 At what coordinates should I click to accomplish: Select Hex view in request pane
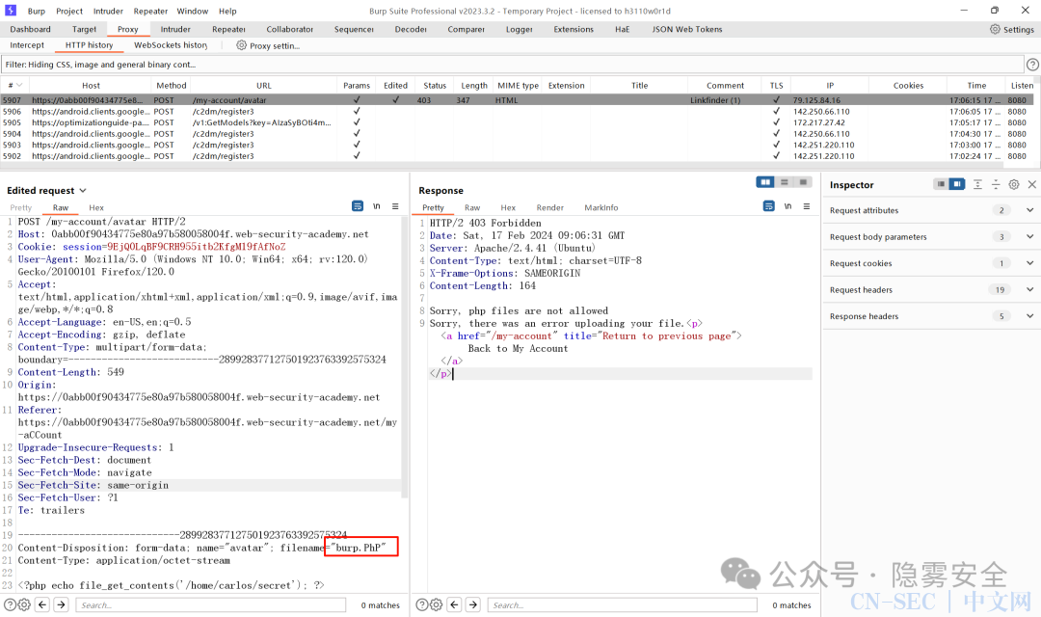click(x=96, y=207)
